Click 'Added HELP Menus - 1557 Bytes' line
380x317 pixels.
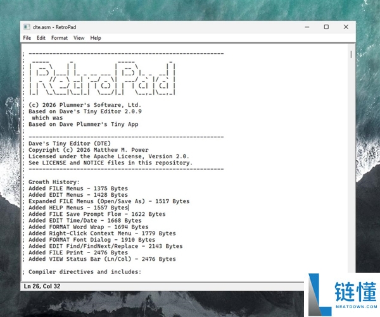click(x=78, y=208)
